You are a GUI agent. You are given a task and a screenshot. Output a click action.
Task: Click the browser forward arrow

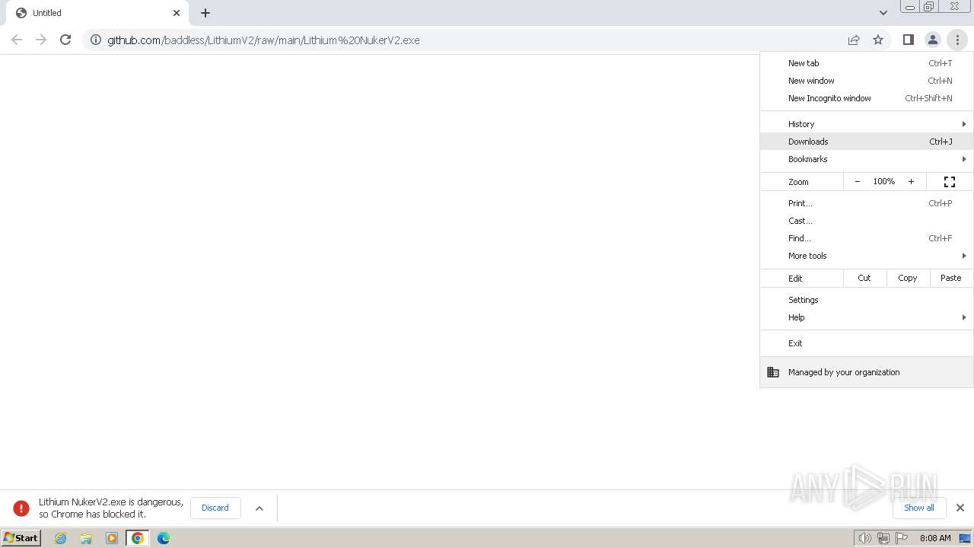click(41, 40)
